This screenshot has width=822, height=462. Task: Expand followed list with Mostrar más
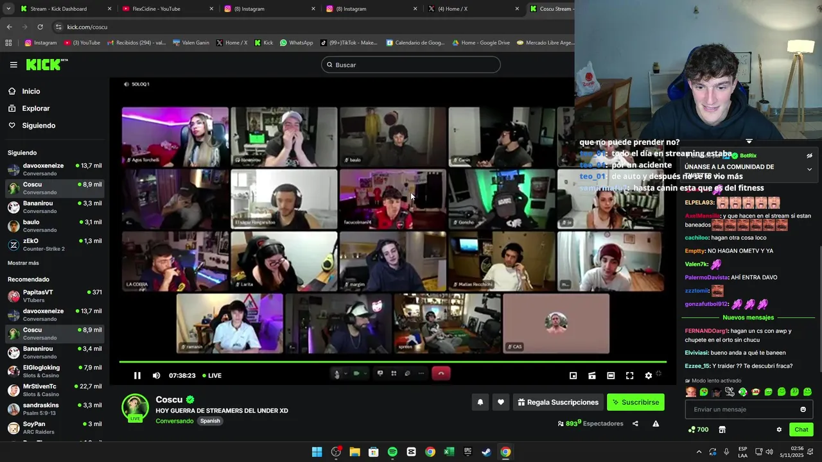coord(23,263)
